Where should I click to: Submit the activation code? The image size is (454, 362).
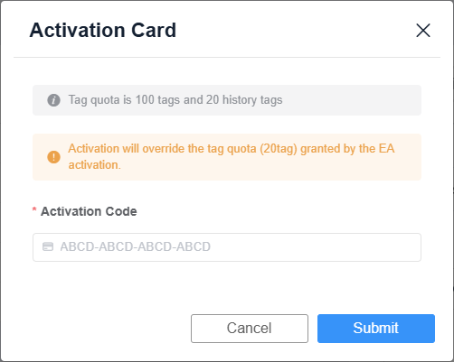[x=376, y=329]
